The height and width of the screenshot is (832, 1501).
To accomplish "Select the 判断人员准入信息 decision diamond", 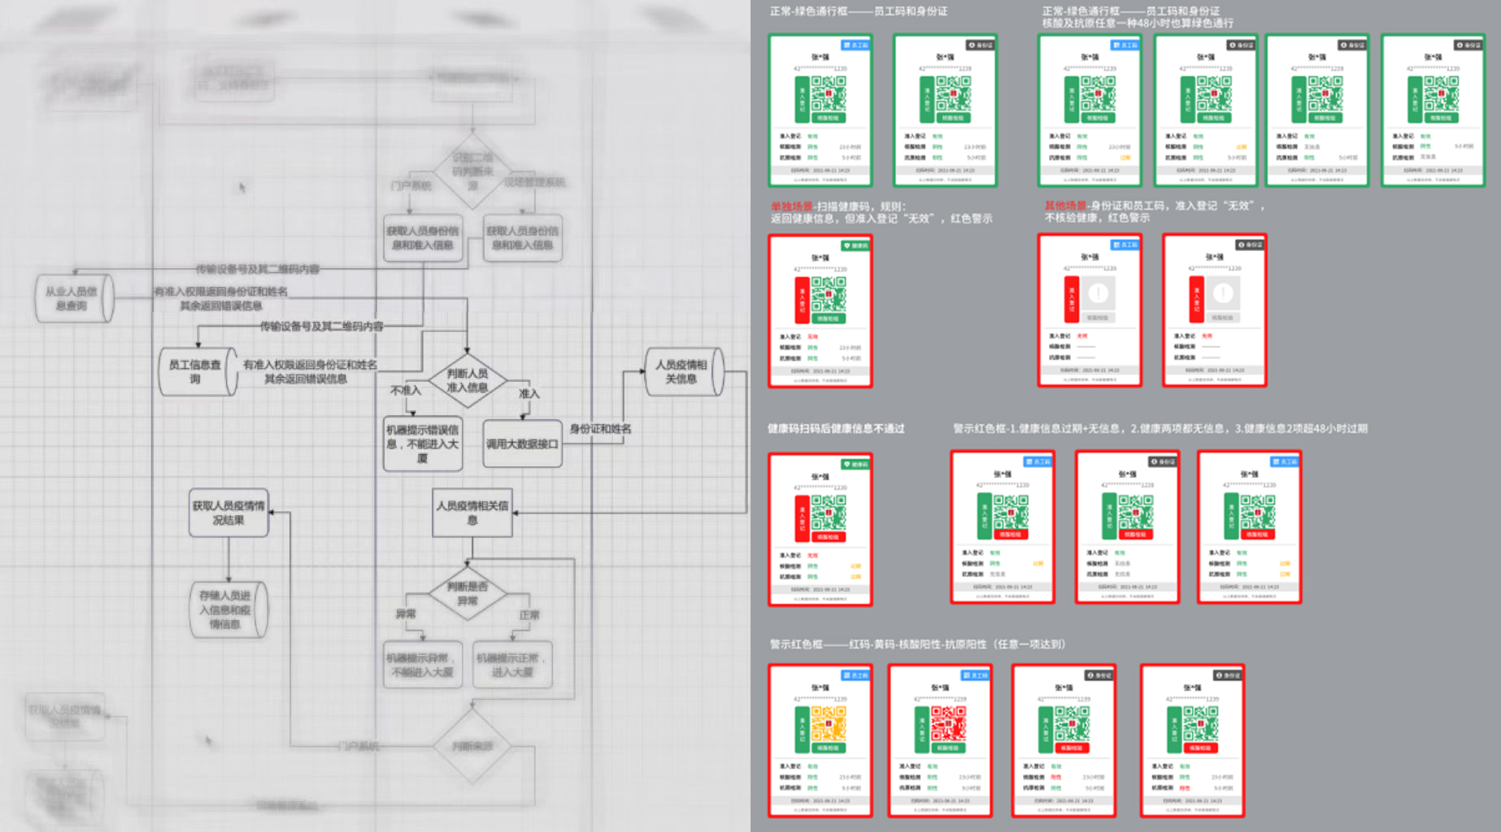I will point(468,380).
